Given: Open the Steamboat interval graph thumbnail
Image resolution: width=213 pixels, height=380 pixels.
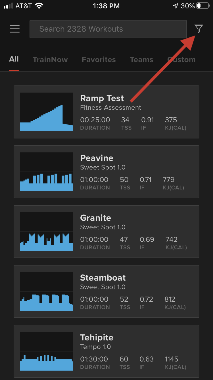Looking at the screenshot, I should 47,291.
